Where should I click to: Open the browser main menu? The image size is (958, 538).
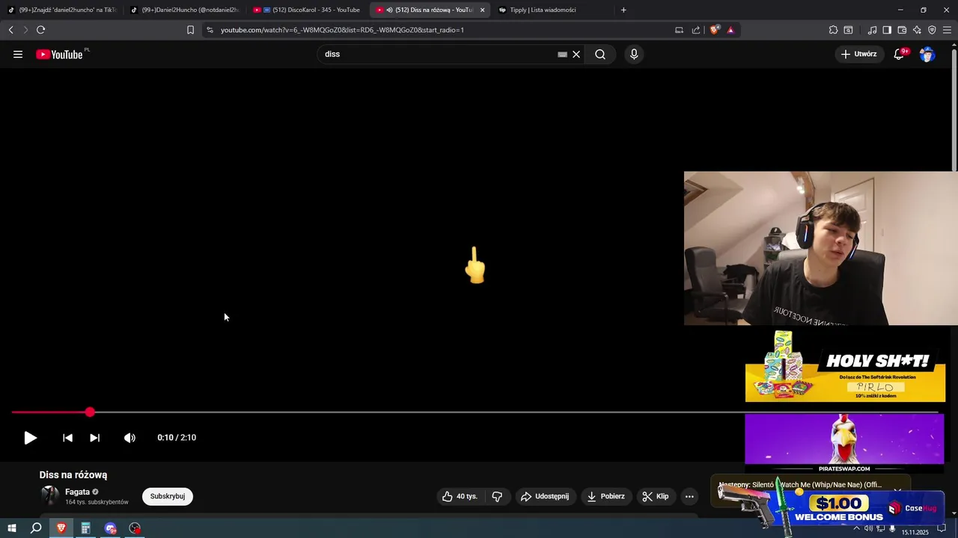(x=948, y=30)
